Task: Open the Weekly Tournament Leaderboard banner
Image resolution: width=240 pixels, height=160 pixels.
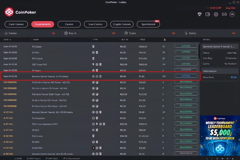Action: (220, 135)
